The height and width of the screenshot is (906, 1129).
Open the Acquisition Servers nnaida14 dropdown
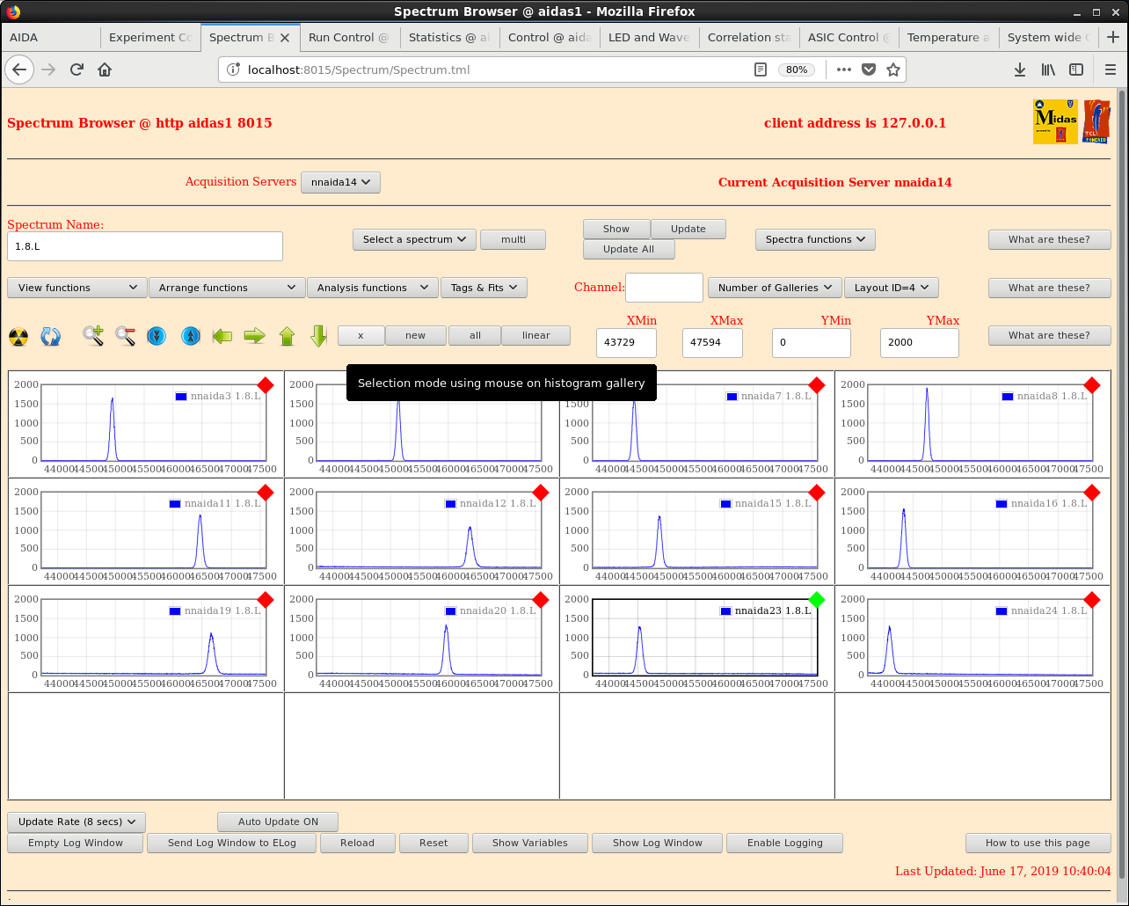point(340,182)
